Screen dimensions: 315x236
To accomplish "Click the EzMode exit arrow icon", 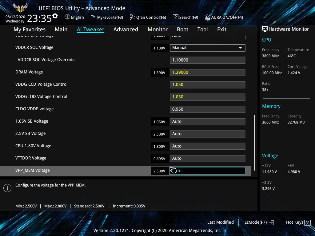I will point(271,222).
